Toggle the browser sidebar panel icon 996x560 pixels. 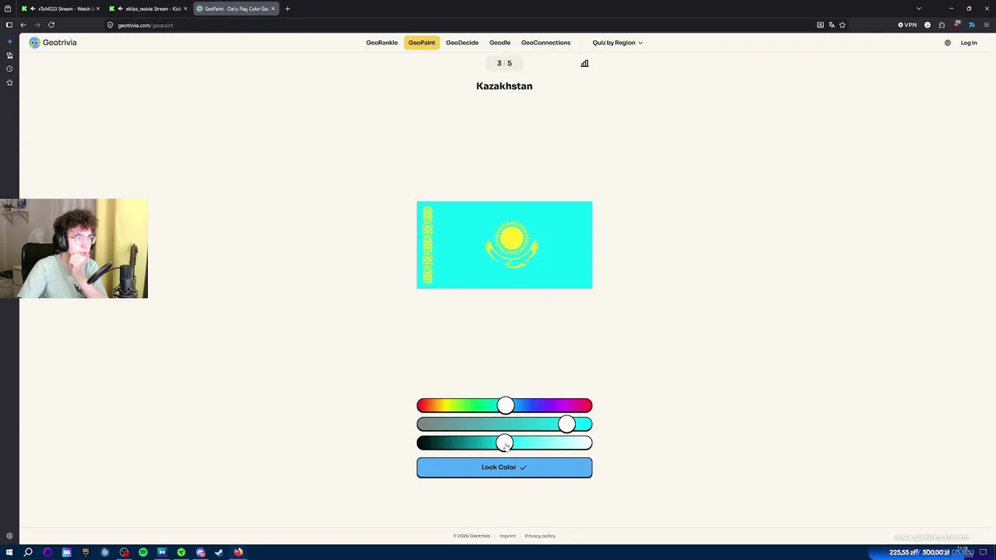click(x=9, y=25)
